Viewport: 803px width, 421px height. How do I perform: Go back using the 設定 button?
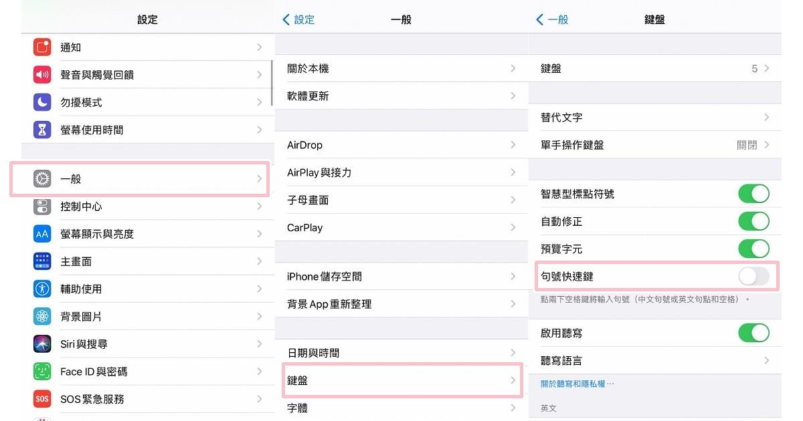pyautogui.click(x=298, y=20)
